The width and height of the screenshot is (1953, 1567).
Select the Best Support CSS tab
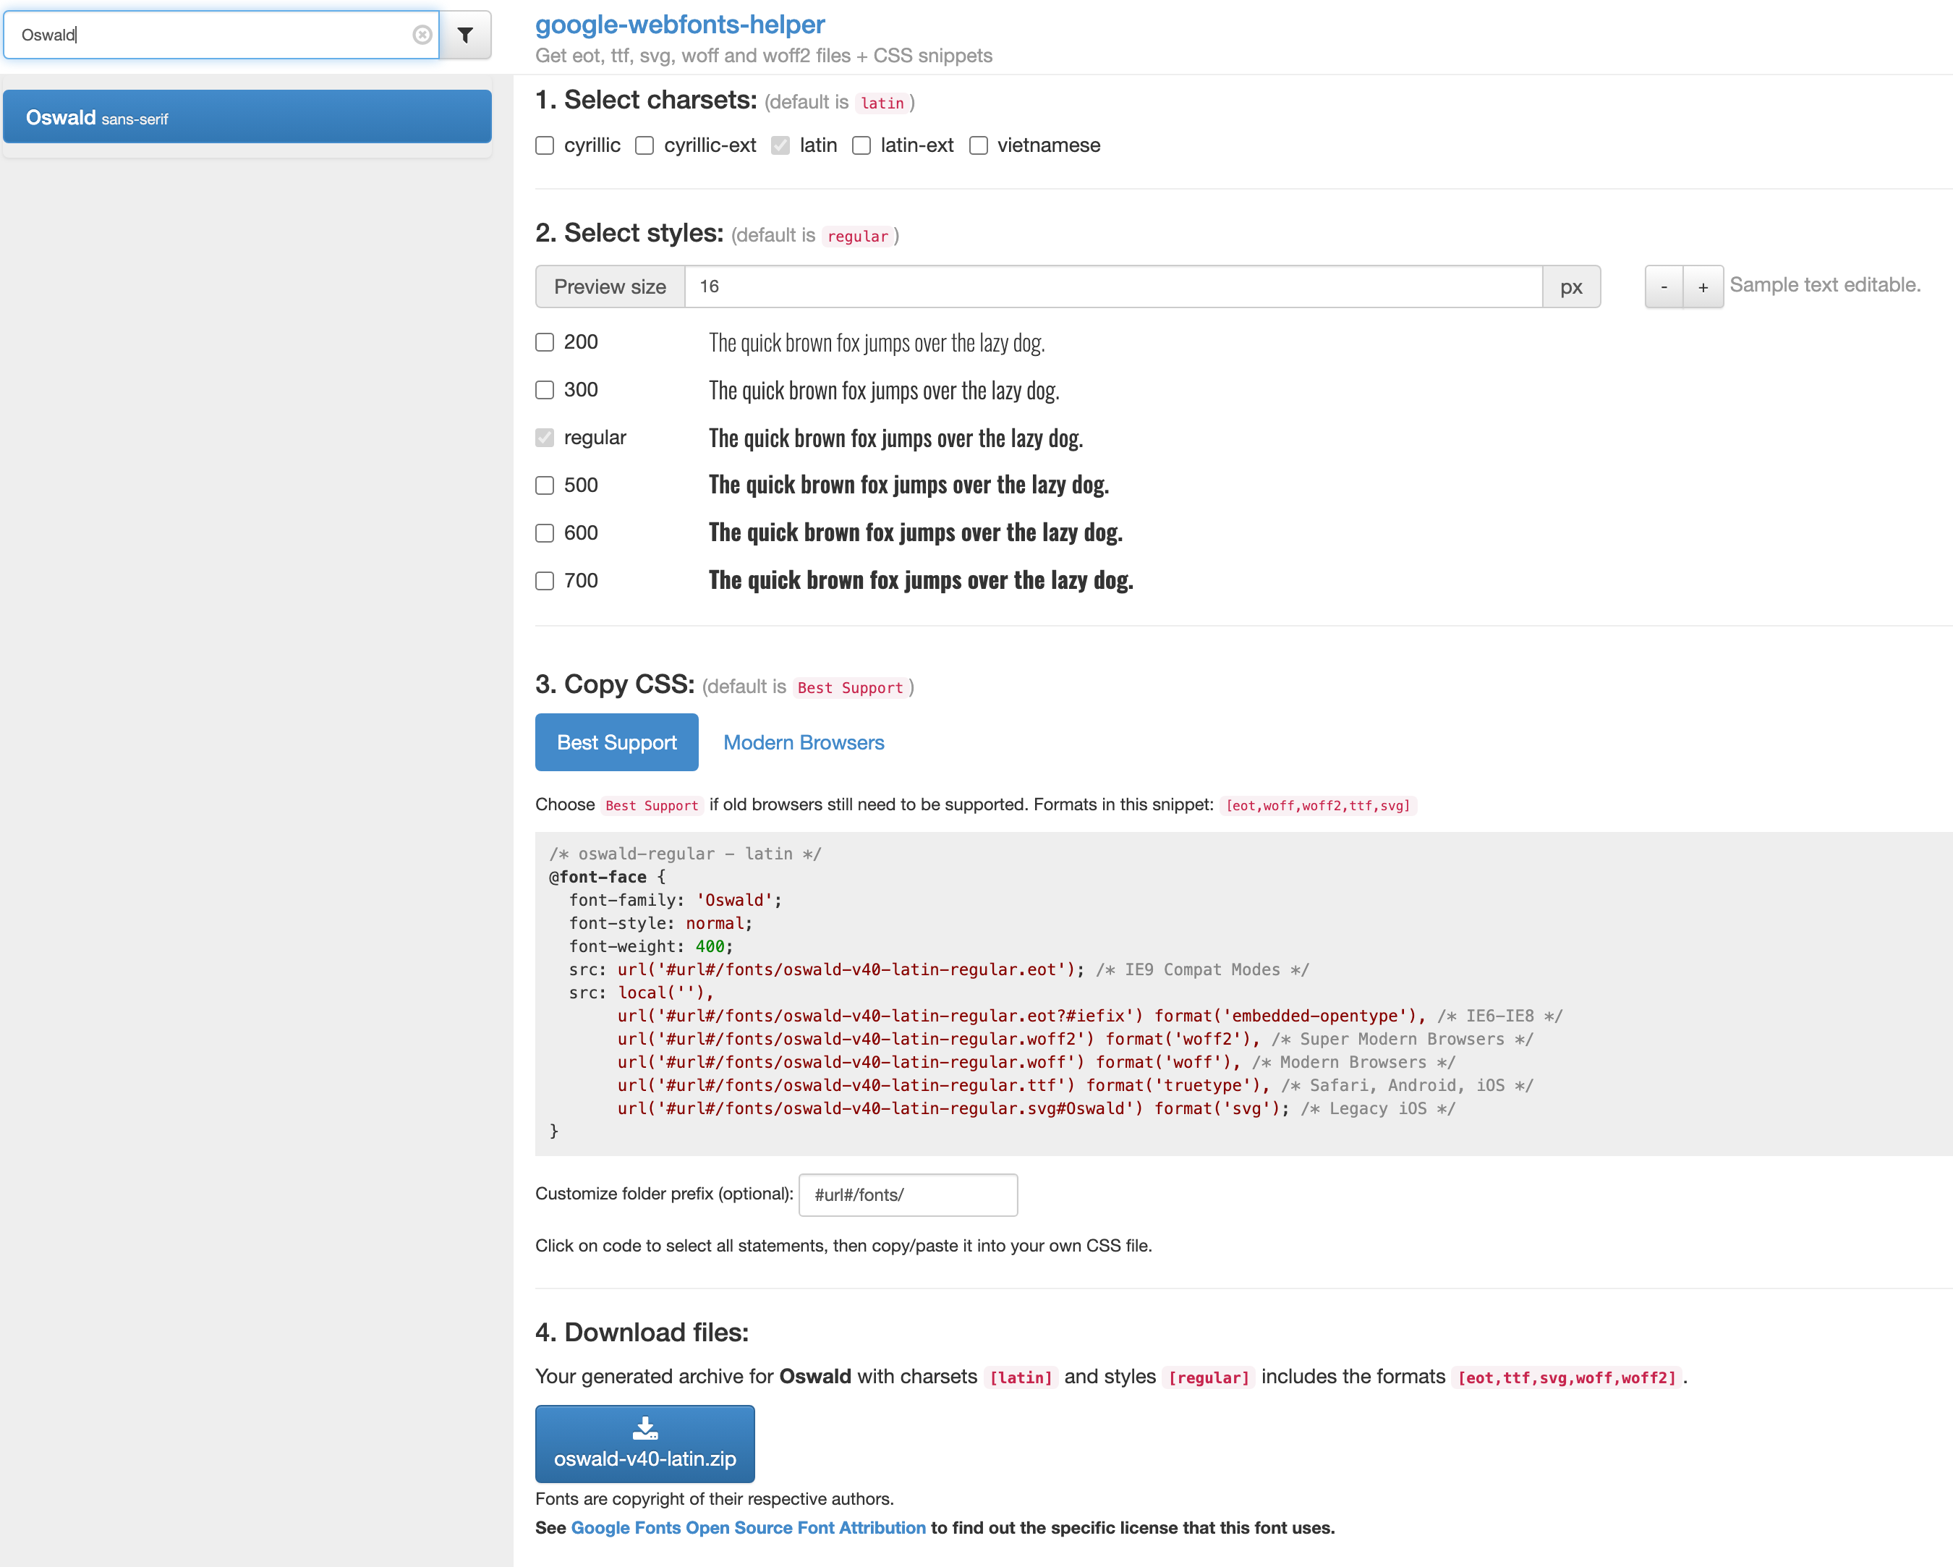617,743
